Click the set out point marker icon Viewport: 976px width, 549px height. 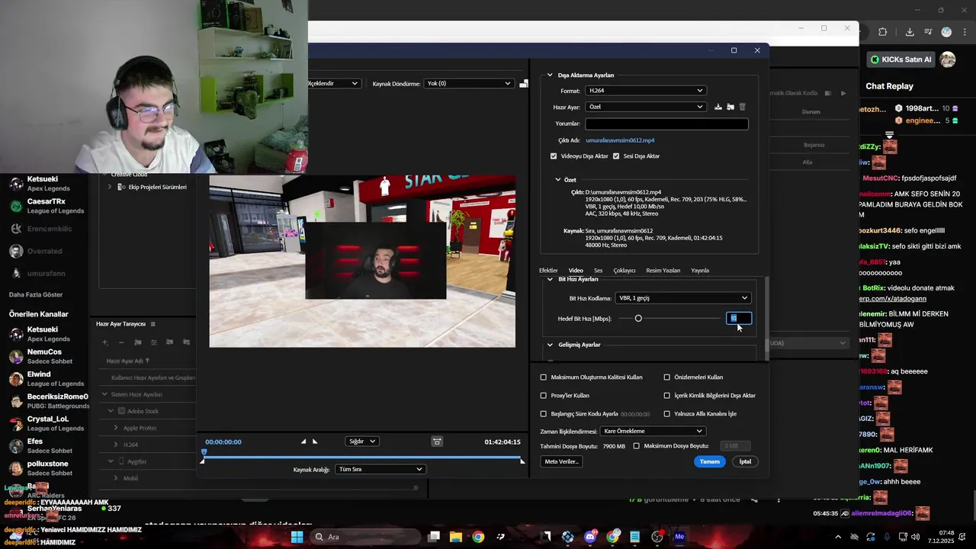point(315,441)
